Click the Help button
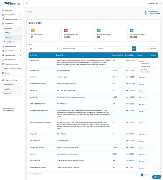The height and width of the screenshot is (180, 163). (157, 177)
